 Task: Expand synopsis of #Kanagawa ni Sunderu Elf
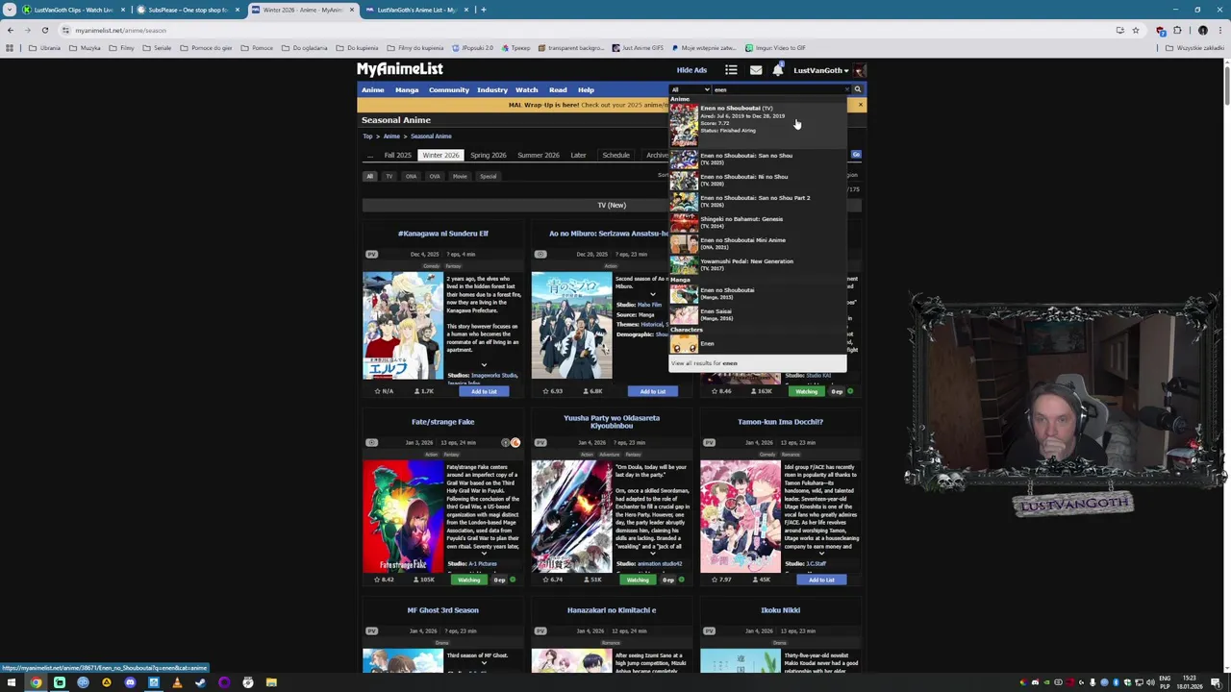click(483, 366)
